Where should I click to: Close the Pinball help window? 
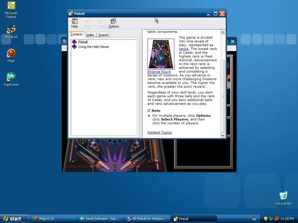222,14
